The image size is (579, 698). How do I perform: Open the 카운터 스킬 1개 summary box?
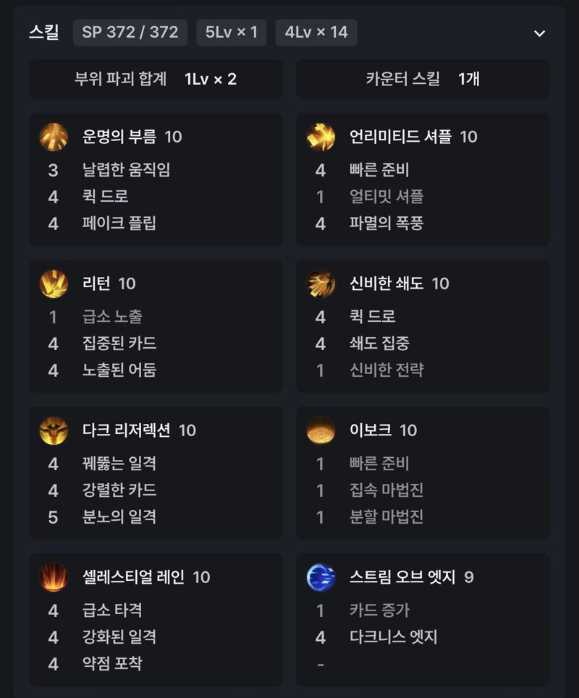pos(423,80)
